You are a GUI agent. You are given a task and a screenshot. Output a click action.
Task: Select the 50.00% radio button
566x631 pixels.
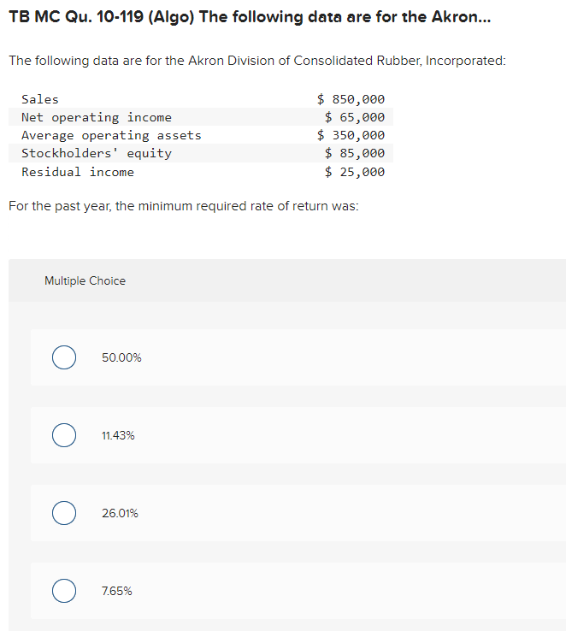pos(63,357)
